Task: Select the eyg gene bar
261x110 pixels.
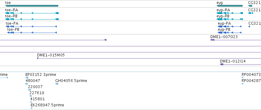Action: (229, 6)
